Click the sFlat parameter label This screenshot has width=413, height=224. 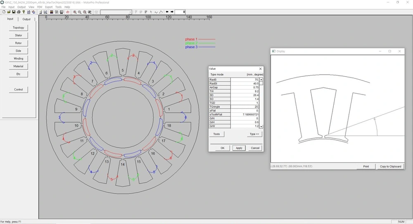(220, 111)
